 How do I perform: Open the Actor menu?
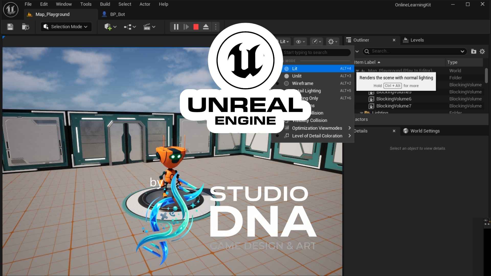145,4
